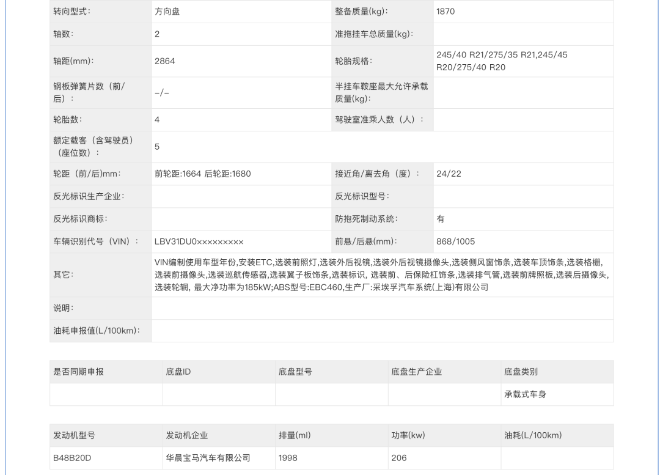Click the label 轮胎规格:
660x475 pixels.
pos(354,61)
